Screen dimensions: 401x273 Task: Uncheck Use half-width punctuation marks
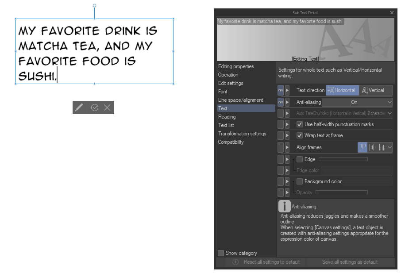pyautogui.click(x=300, y=124)
